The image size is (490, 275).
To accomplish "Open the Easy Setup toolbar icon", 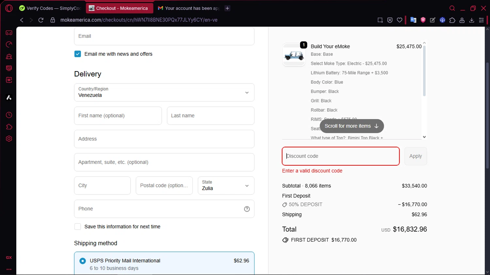I will pos(481,20).
